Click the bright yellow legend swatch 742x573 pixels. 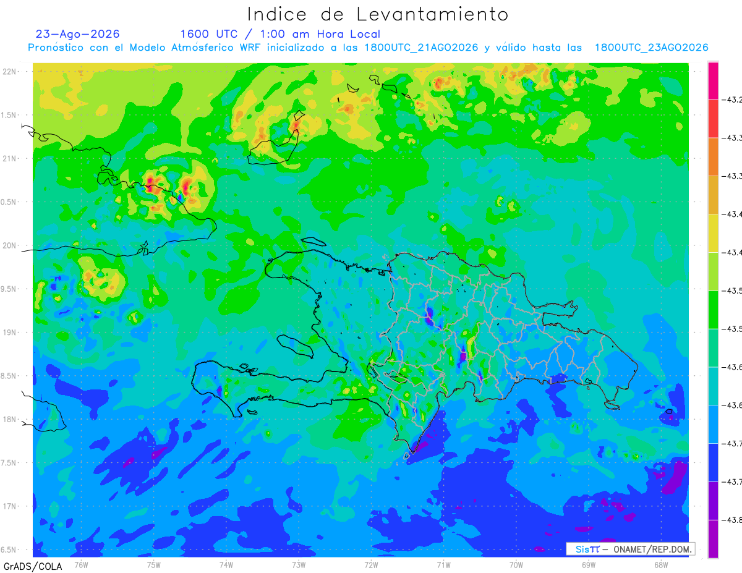pos(713,233)
